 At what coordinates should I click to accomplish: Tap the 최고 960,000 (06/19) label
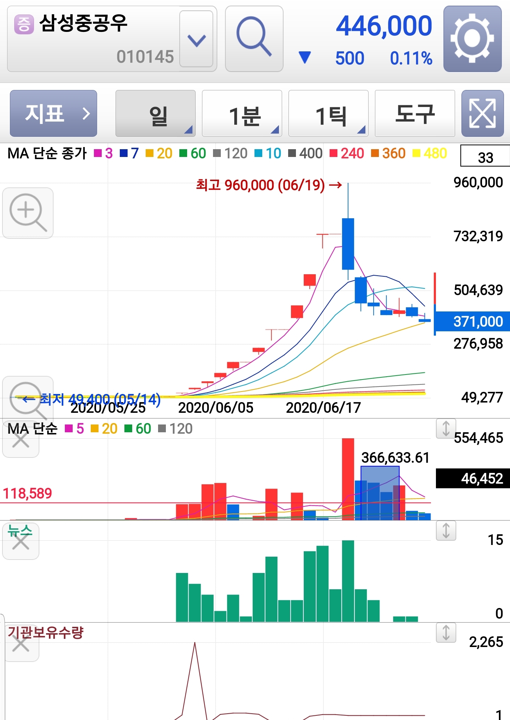point(269,185)
